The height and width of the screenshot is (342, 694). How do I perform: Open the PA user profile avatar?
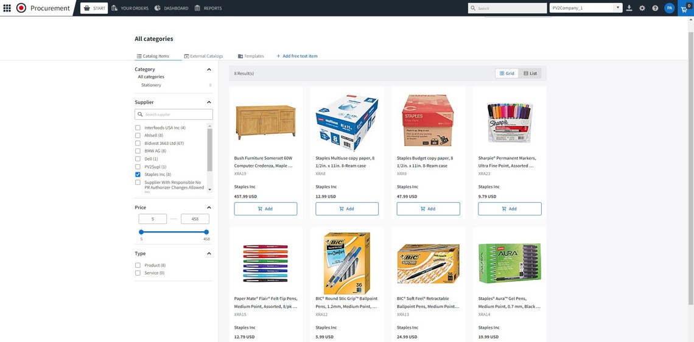pyautogui.click(x=669, y=9)
